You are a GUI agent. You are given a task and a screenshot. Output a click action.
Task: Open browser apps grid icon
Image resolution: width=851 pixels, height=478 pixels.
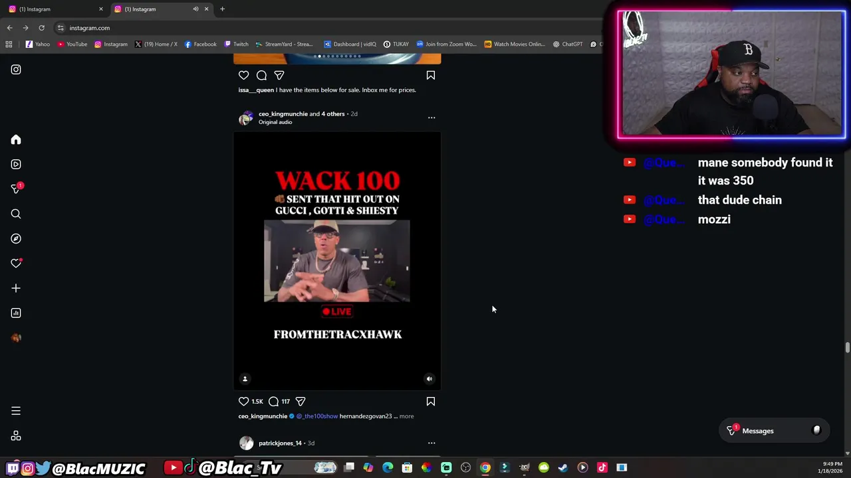[x=9, y=44]
